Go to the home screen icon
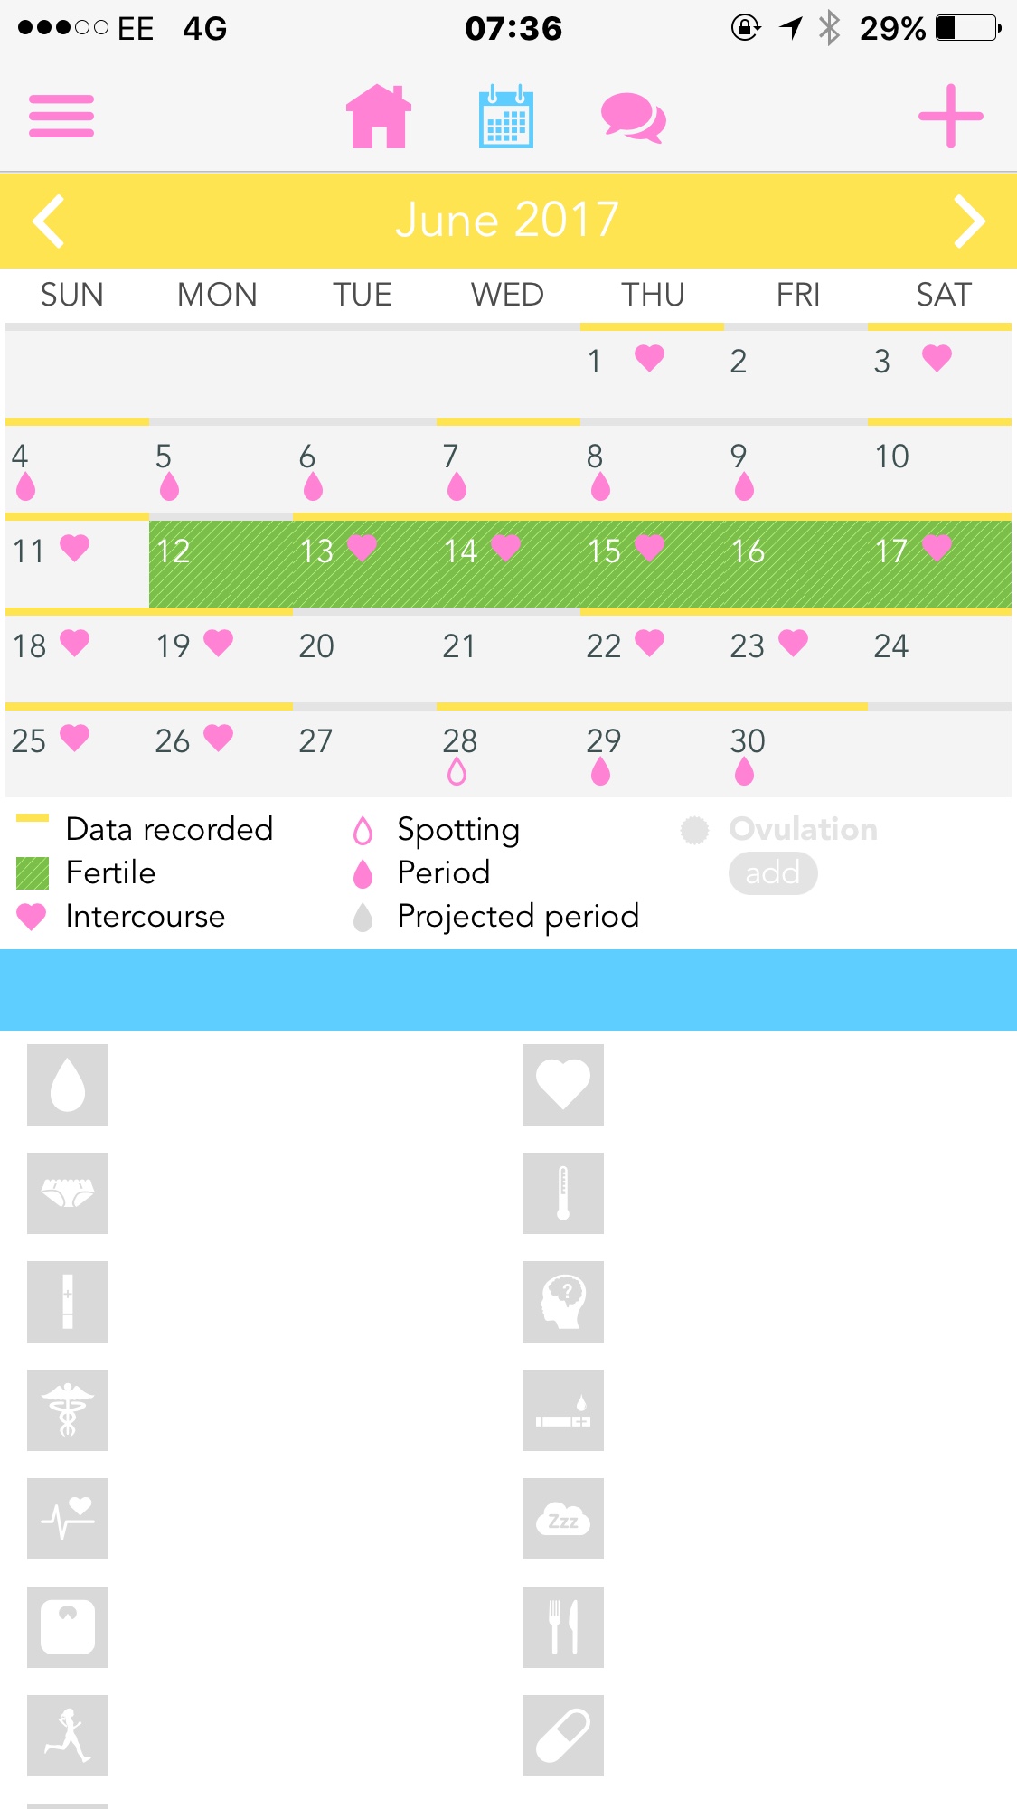 [x=379, y=116]
